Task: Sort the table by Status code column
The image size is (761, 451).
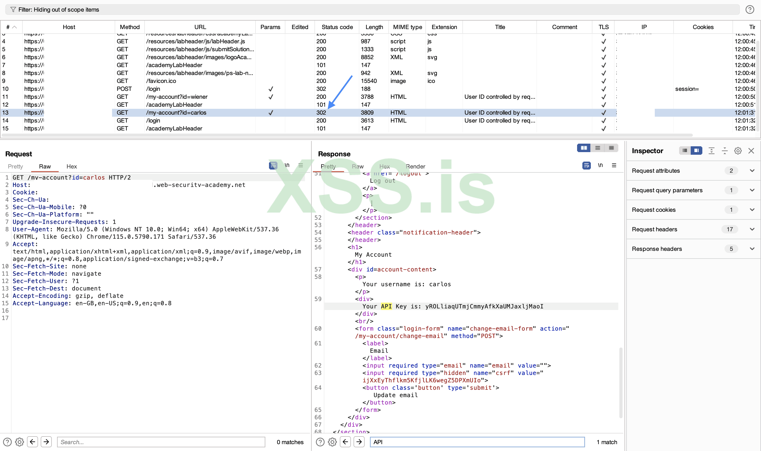Action: tap(337, 27)
